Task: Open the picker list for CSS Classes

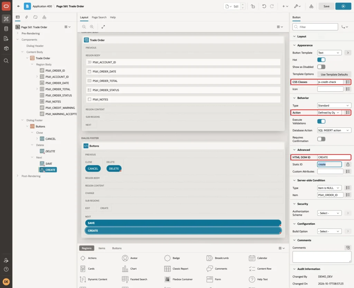Action: [348, 82]
